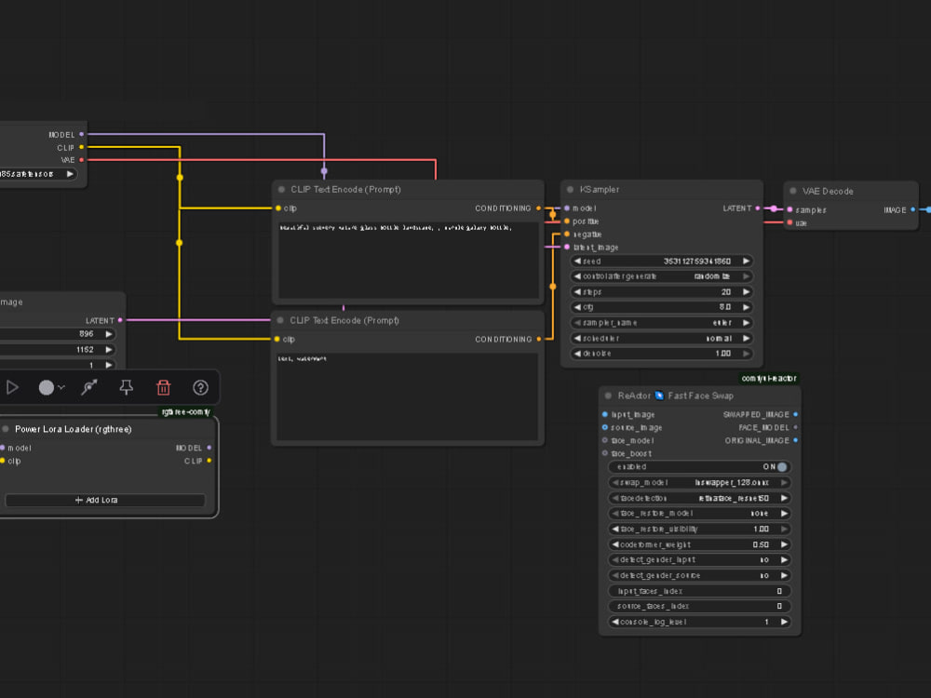This screenshot has height=698, width=931.
Task: Click the KSampler negative input port
Action: pyautogui.click(x=567, y=234)
